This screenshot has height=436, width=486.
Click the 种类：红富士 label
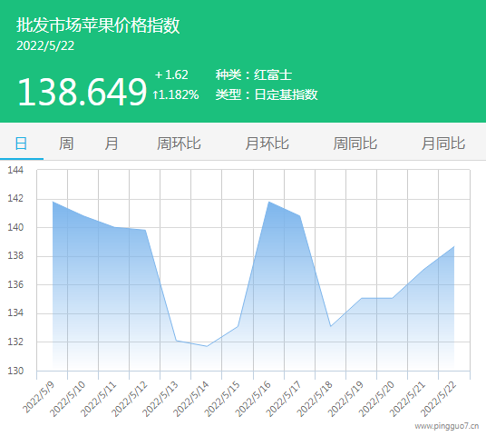[254, 74]
